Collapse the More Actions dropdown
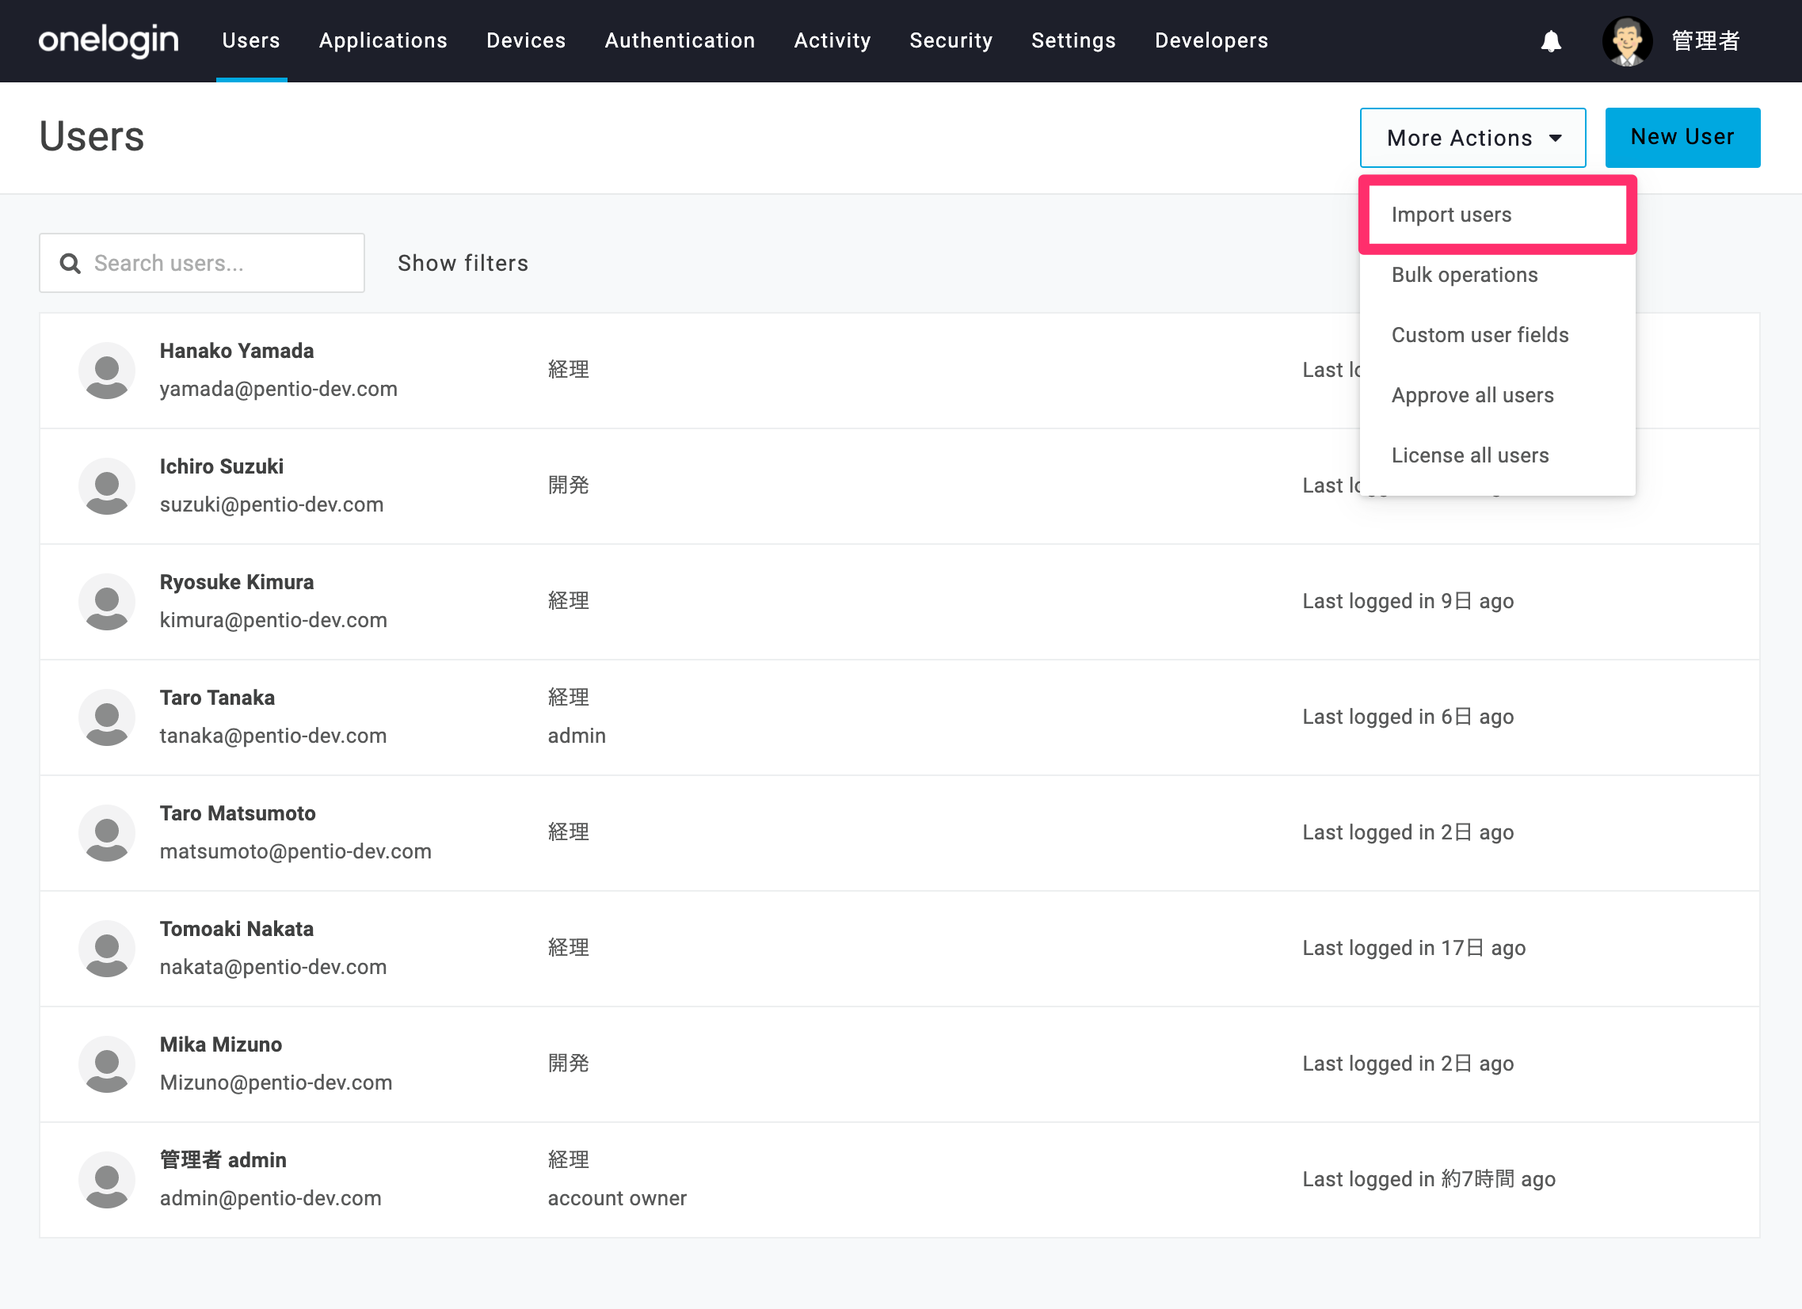 [x=1472, y=138]
